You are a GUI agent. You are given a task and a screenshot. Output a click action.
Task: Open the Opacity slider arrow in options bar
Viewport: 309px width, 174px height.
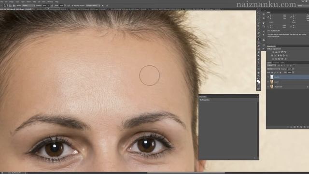click(48, 5)
